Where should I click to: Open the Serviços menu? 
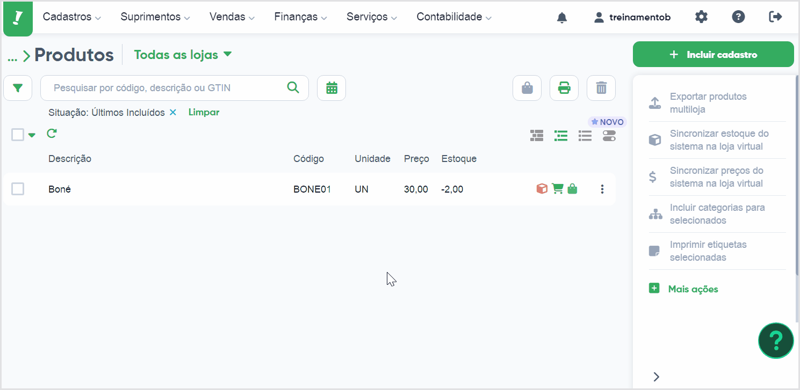click(372, 17)
